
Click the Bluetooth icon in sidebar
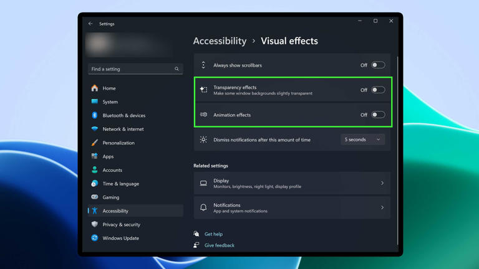click(x=95, y=115)
